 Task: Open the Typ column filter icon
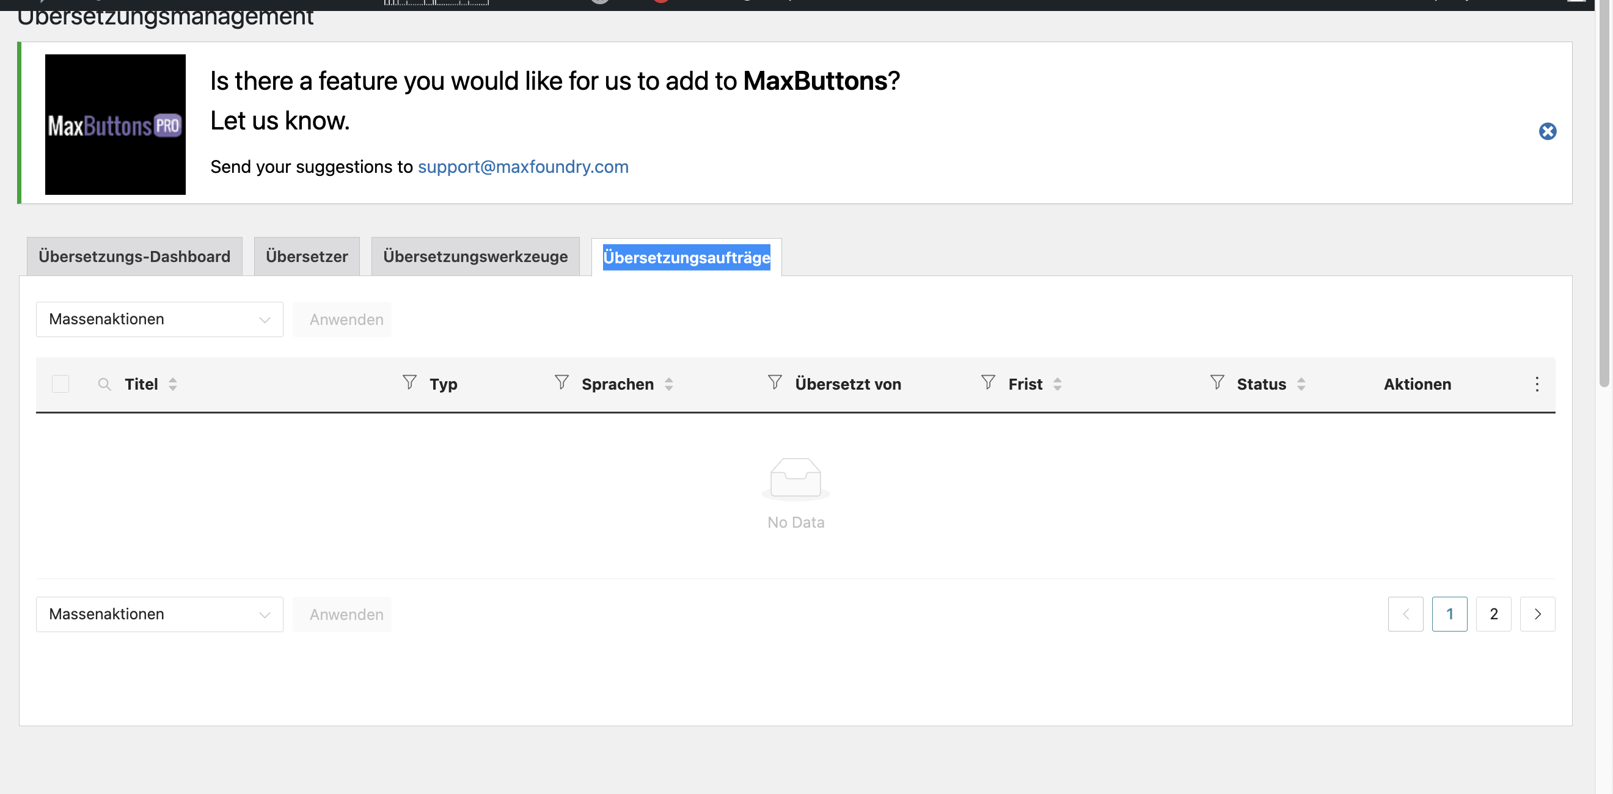coord(409,382)
